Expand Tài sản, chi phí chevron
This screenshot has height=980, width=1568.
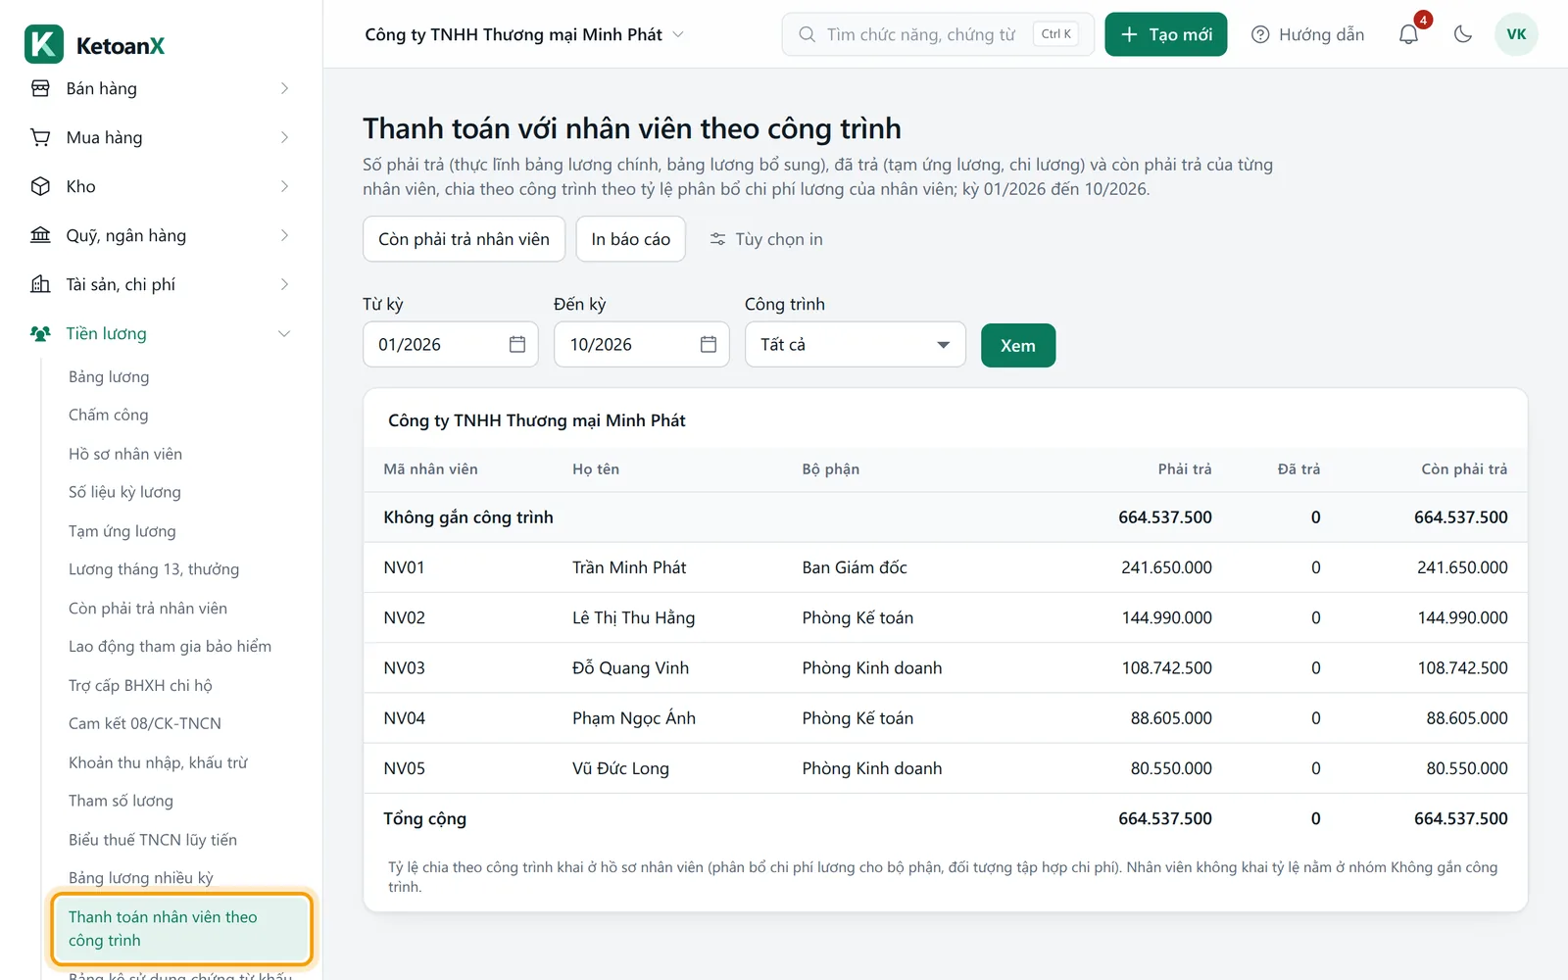[284, 284]
